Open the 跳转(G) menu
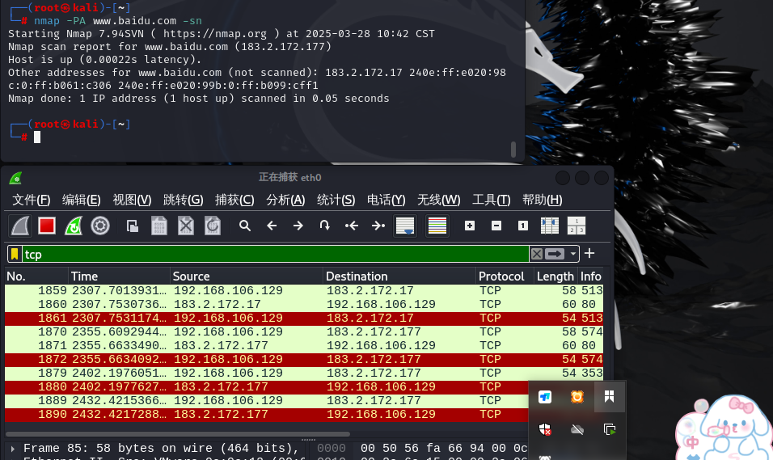 [183, 200]
